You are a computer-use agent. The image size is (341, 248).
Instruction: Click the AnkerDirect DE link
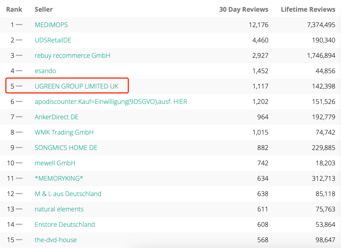tap(57, 117)
